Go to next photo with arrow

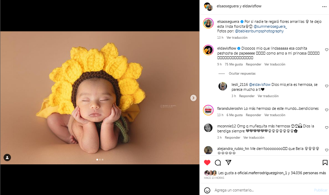tap(193, 98)
